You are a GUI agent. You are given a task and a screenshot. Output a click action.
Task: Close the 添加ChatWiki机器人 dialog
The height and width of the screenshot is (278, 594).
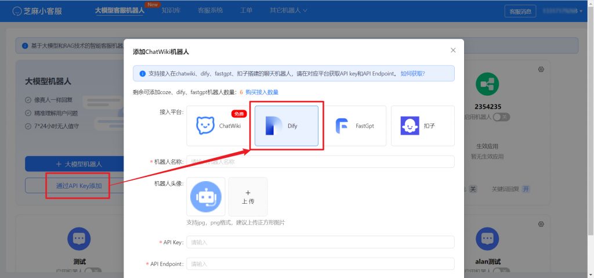452,50
